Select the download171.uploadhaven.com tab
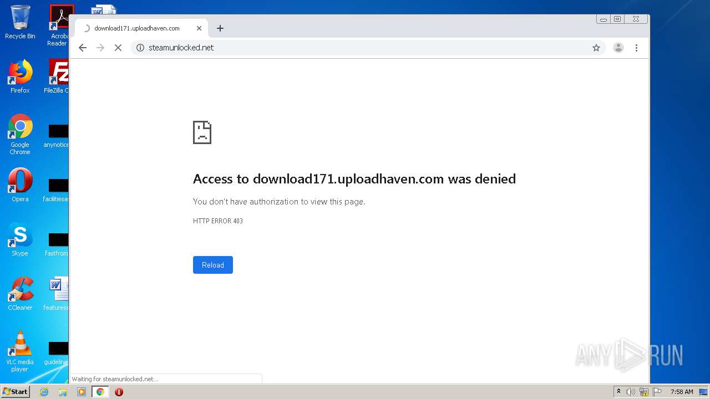Screen dimensions: 710x399 (141, 28)
